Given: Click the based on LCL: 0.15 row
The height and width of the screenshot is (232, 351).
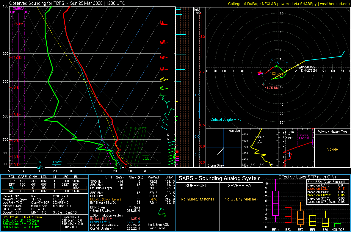Looking at the screenshot, I should [327, 189].
